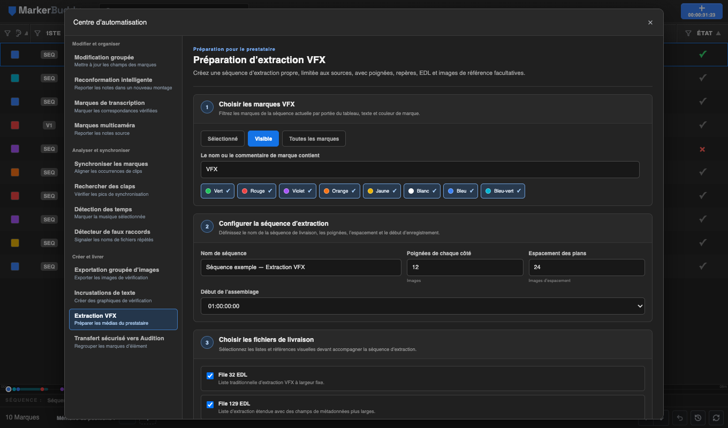Open Détecteur de faux raccords
This screenshot has height=428, width=728.
click(x=123, y=235)
